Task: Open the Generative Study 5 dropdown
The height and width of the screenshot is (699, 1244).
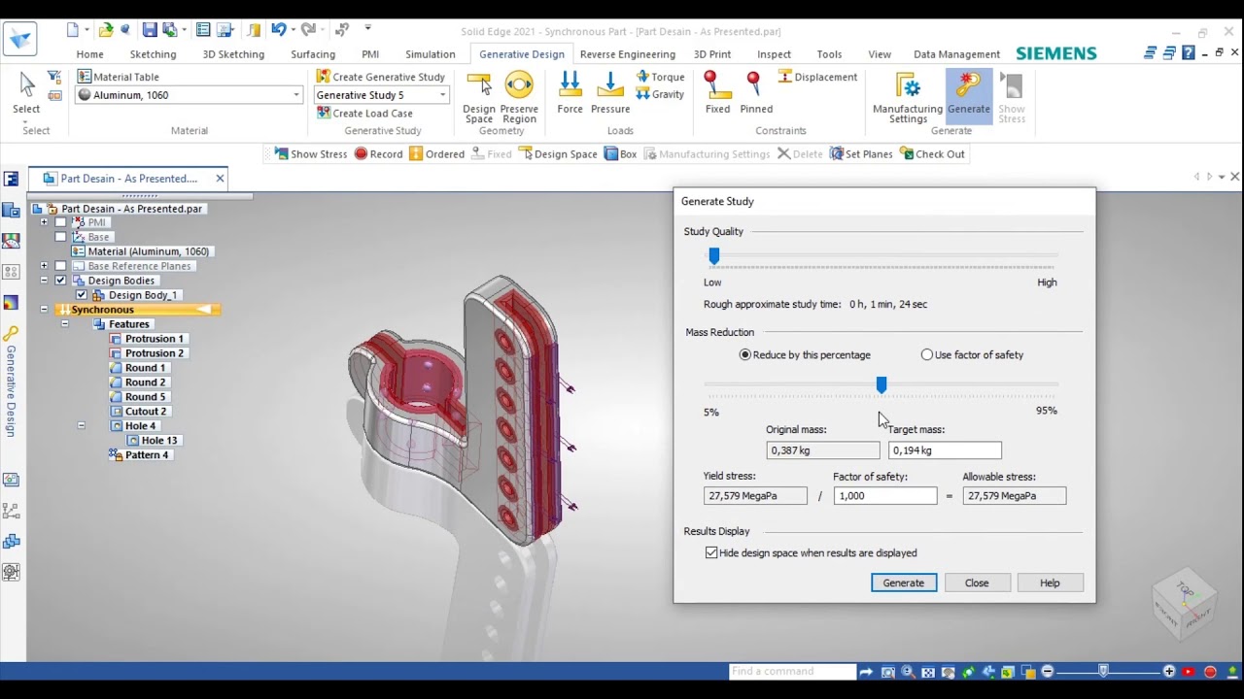Action: (x=442, y=95)
